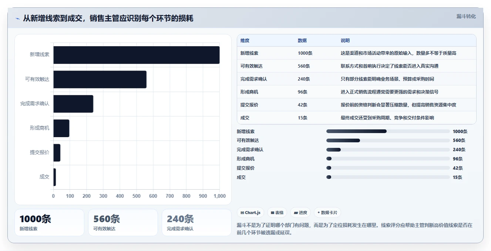The image size is (491, 251).
Task: Click the lightning icon beside the title
Action: (17, 18)
